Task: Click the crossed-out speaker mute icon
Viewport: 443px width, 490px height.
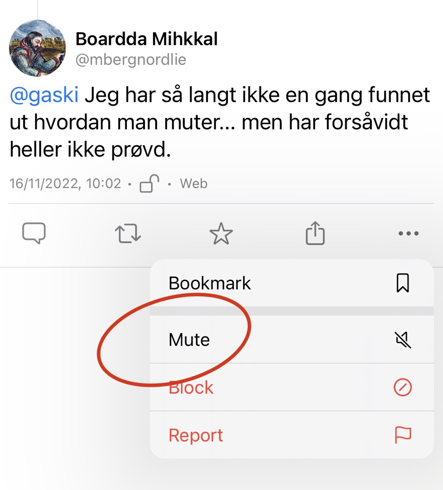Action: [x=403, y=340]
